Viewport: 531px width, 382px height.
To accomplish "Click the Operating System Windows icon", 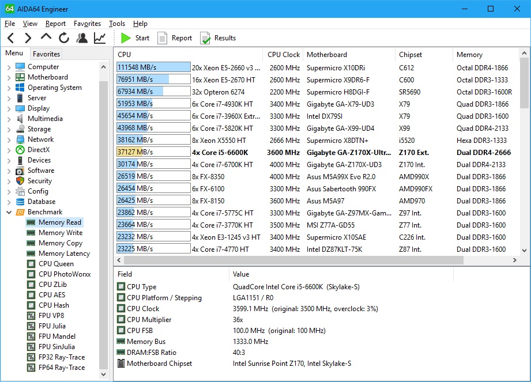I will tap(20, 88).
